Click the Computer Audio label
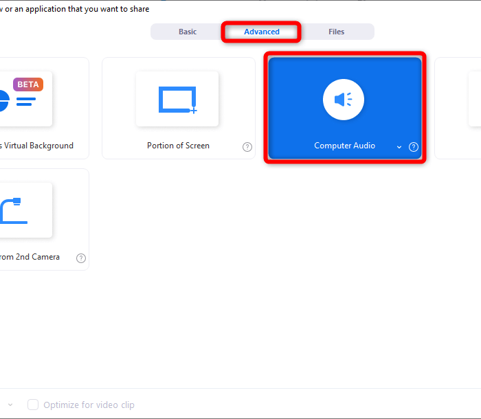The image size is (481, 419). (x=344, y=146)
